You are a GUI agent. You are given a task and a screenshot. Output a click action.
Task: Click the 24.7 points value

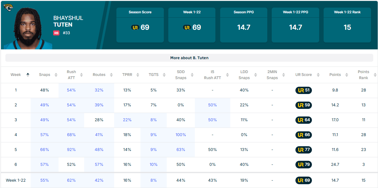click(335, 165)
